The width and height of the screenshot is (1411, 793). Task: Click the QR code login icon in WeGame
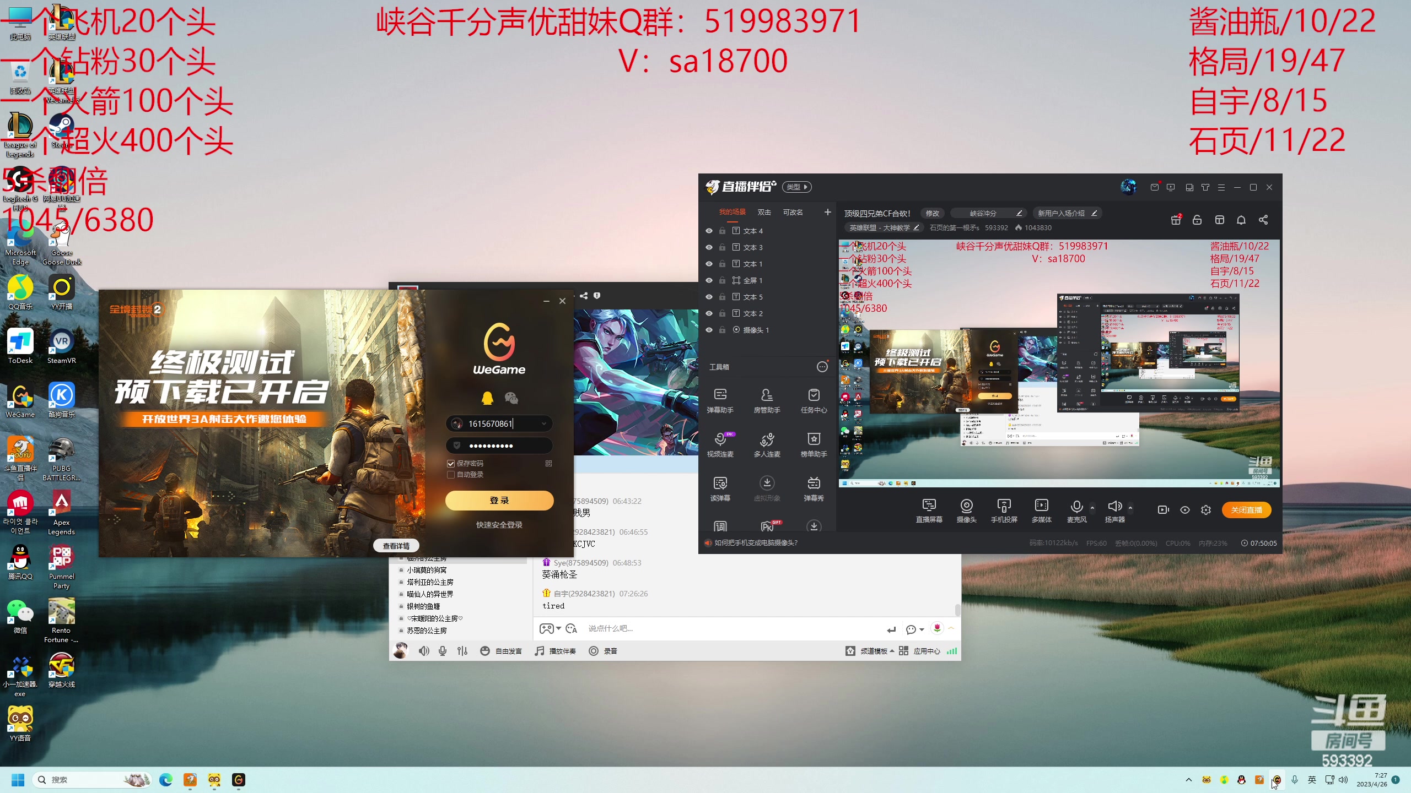point(548,463)
